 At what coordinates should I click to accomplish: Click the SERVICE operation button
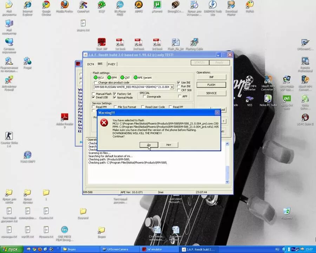click(211, 93)
